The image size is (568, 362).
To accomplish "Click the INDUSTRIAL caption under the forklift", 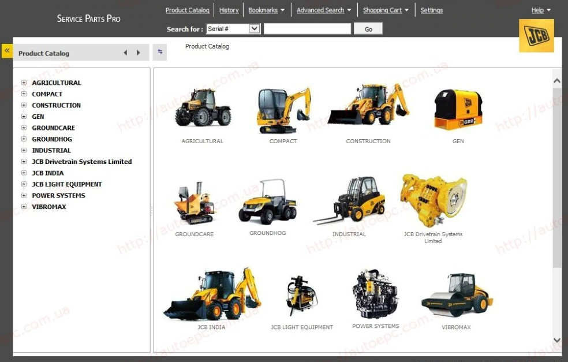I will [x=349, y=234].
